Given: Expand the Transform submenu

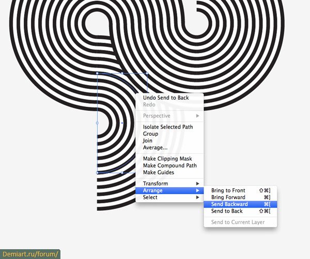Looking at the screenshot, I should (x=169, y=183).
